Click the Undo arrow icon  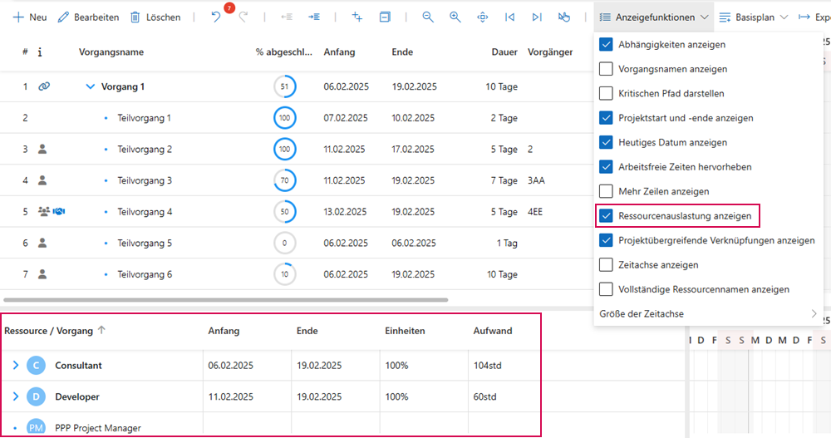216,17
